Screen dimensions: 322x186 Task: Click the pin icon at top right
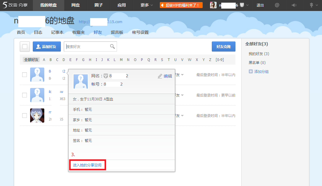point(311,5)
